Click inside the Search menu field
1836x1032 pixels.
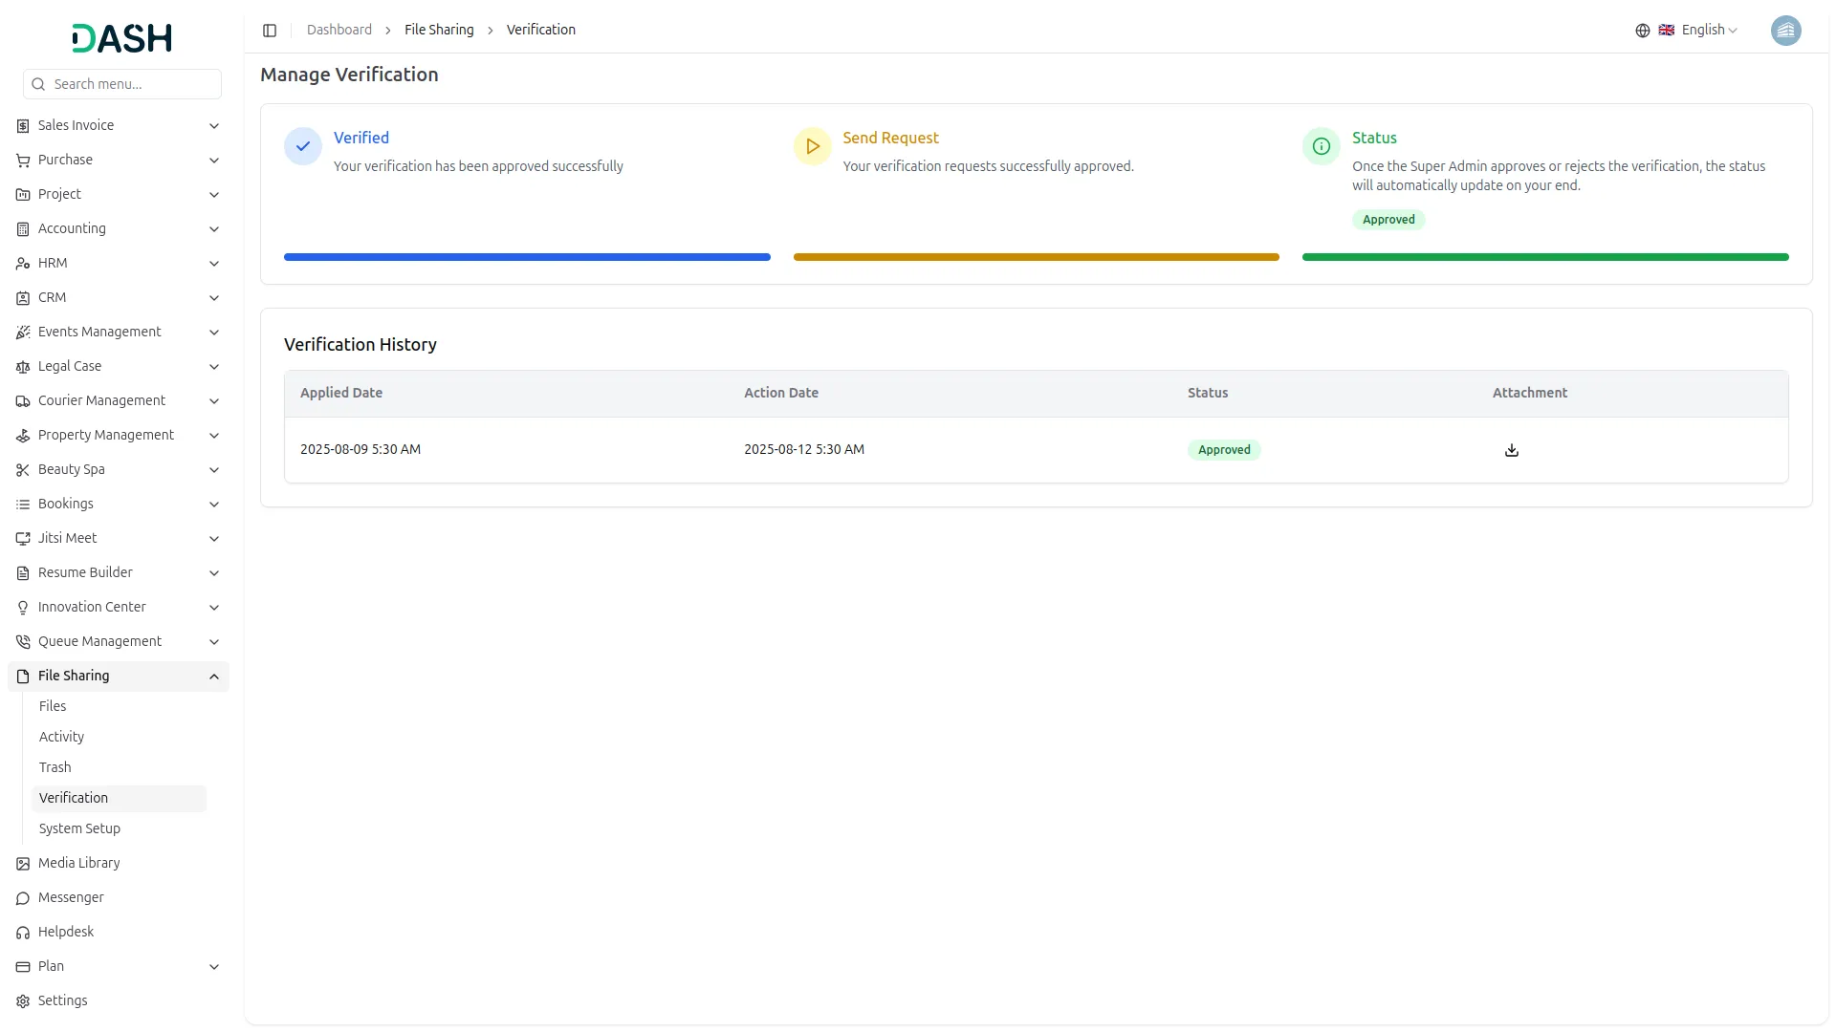point(121,84)
